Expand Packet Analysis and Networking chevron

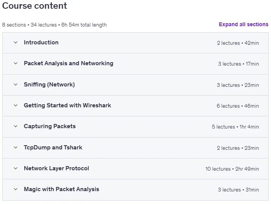tap(16, 63)
